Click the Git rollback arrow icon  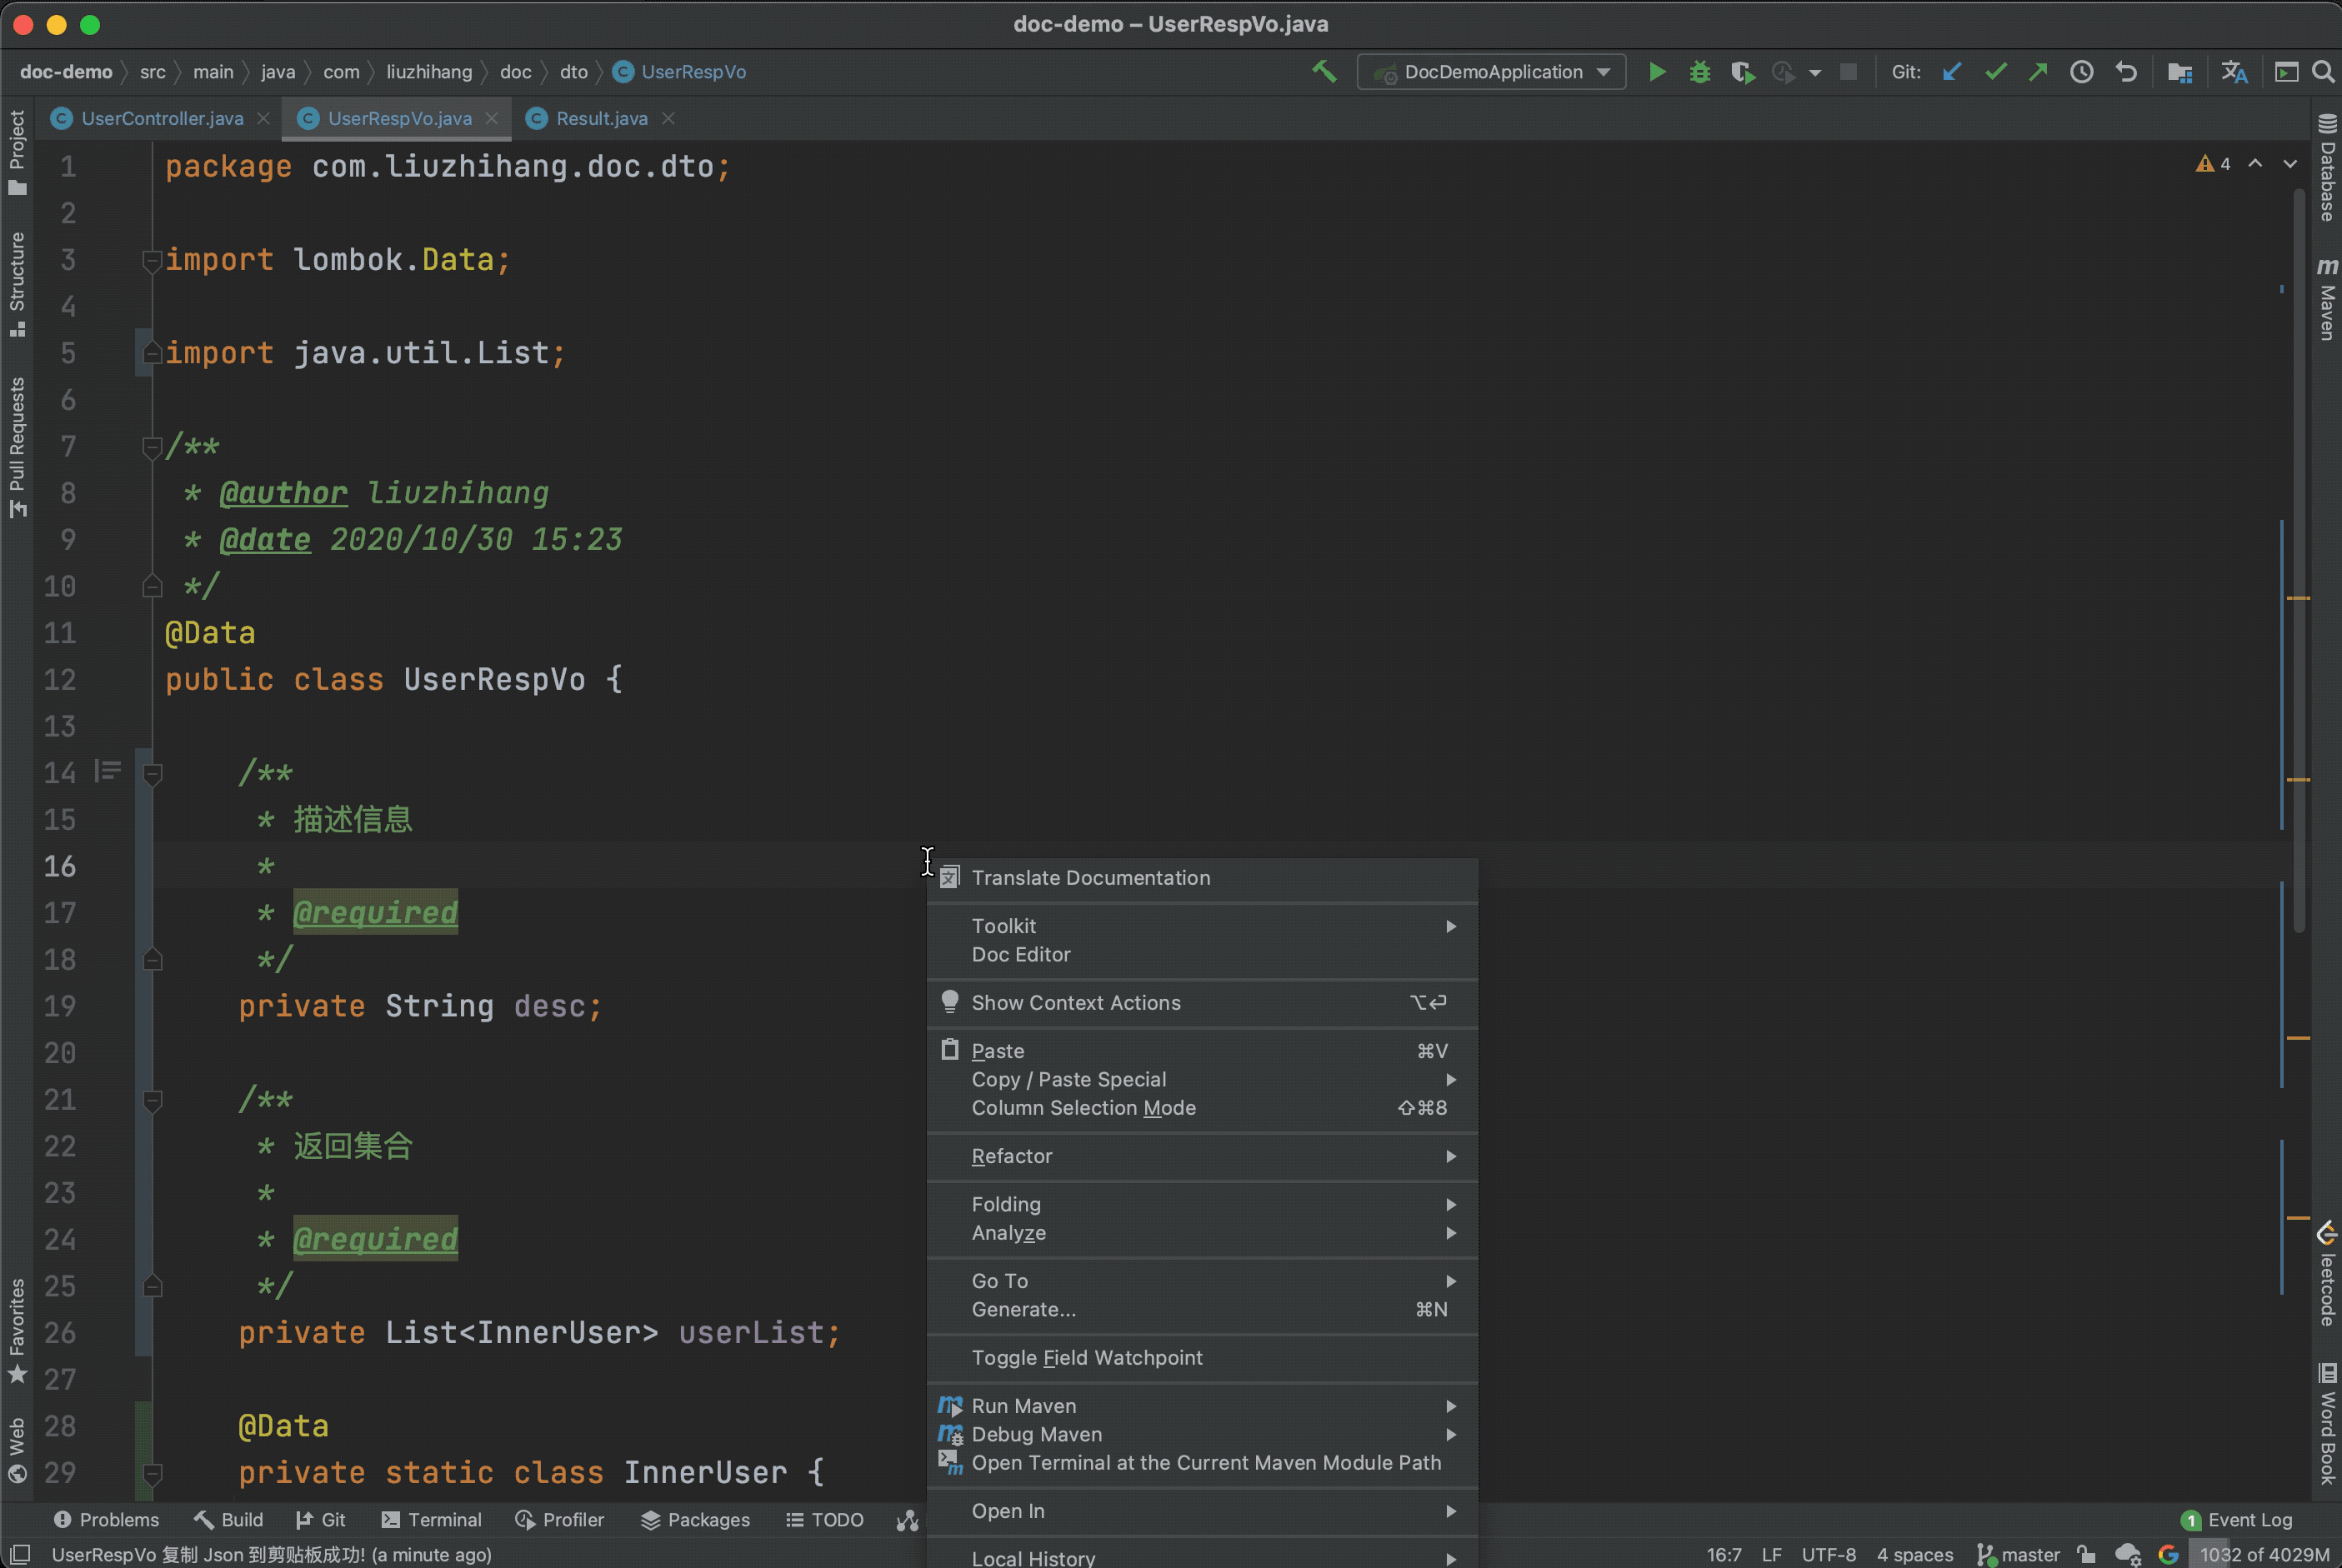pyautogui.click(x=2125, y=72)
